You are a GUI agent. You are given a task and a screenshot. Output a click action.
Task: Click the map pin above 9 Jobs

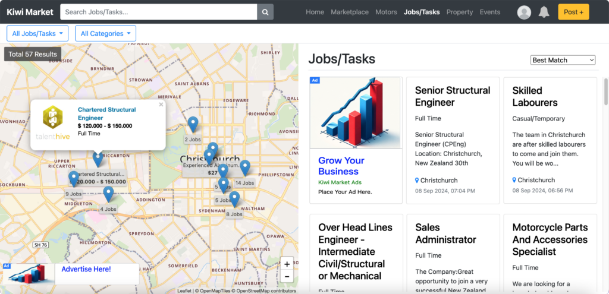73,179
